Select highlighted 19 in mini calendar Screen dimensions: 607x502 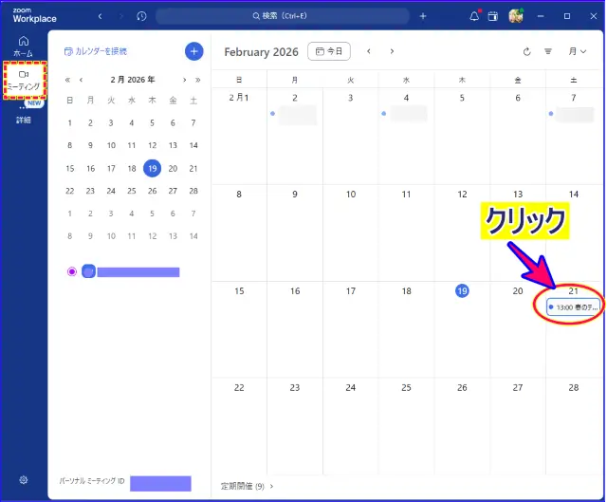[x=152, y=169]
